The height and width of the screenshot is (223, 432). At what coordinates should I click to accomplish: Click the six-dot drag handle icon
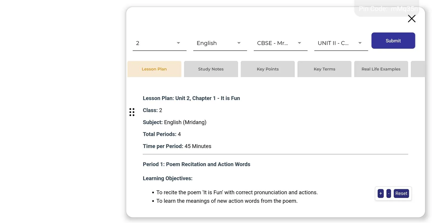[x=132, y=112]
